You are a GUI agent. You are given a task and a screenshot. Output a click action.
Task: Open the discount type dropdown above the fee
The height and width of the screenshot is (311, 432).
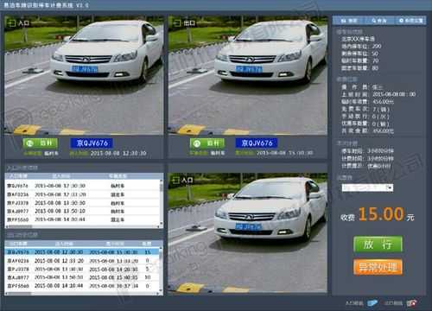click(x=367, y=187)
